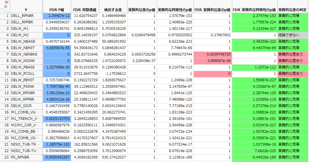Click the blue FDR P値 cell 1.38575e-163
309x162 pixels.
click(57, 144)
